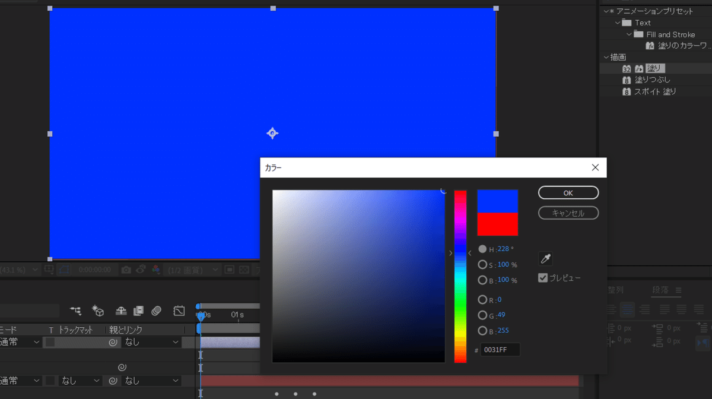Click the property pick whip spiral between layers
Viewport: 712px width, 399px height.
click(122, 368)
